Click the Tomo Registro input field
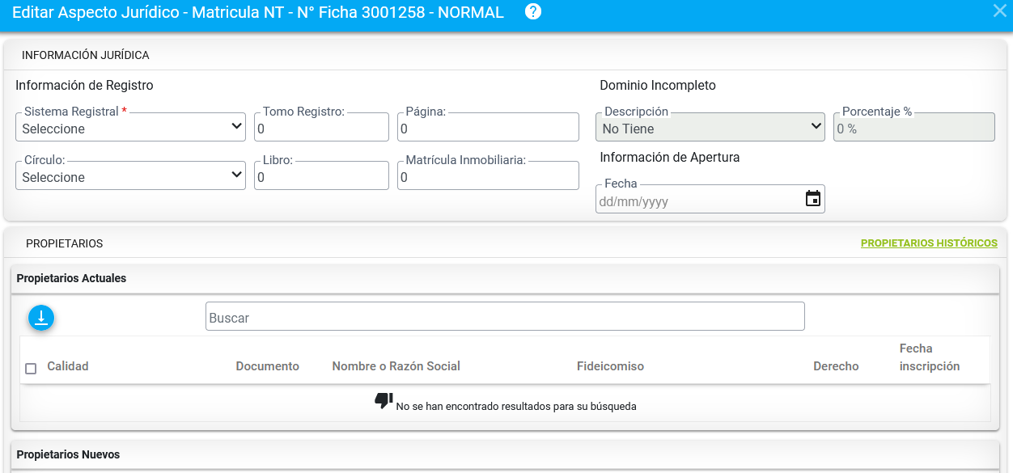The image size is (1013, 473). [x=321, y=128]
